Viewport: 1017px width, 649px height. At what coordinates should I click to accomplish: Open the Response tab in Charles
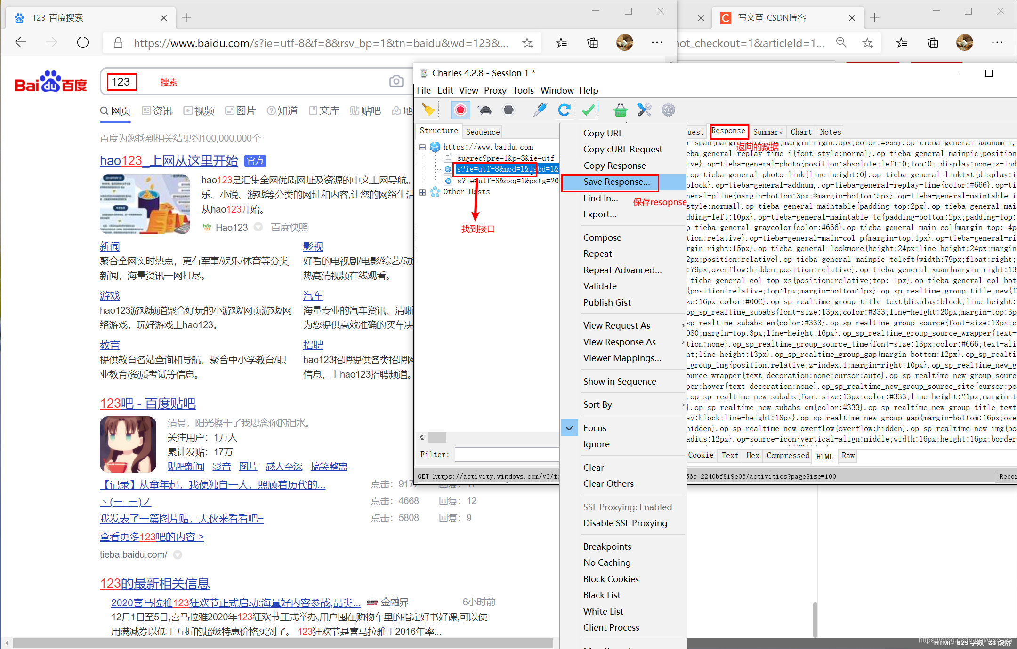point(728,131)
